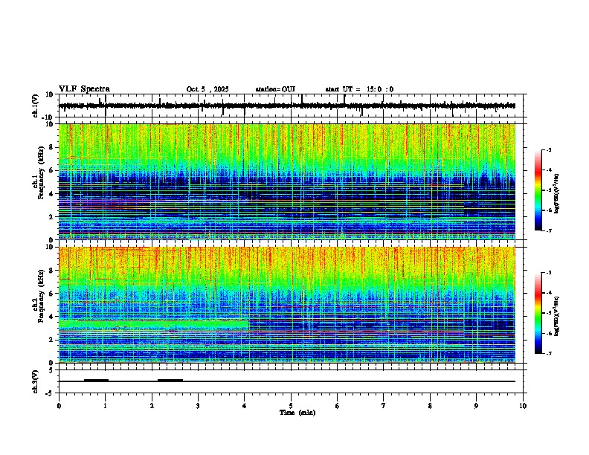The width and height of the screenshot is (589, 455).
Task: Select the date text "Oct. 5 , 2025"
Action: point(207,89)
